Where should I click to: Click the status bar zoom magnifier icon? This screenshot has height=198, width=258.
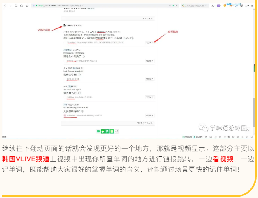pyautogui.click(x=252, y=137)
